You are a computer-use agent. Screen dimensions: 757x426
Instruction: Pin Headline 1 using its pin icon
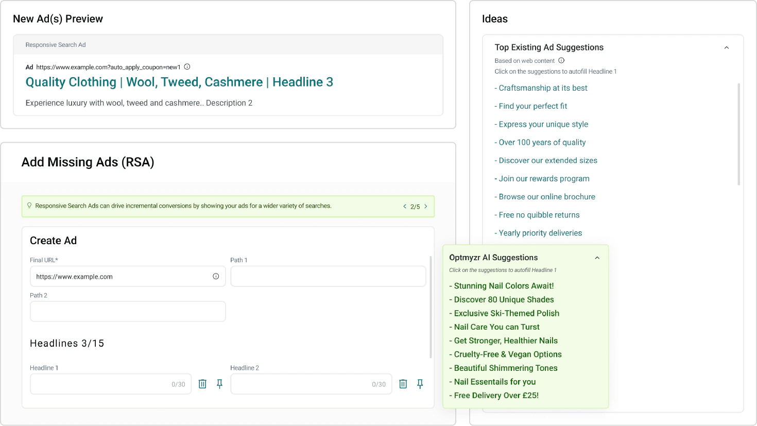coord(219,384)
